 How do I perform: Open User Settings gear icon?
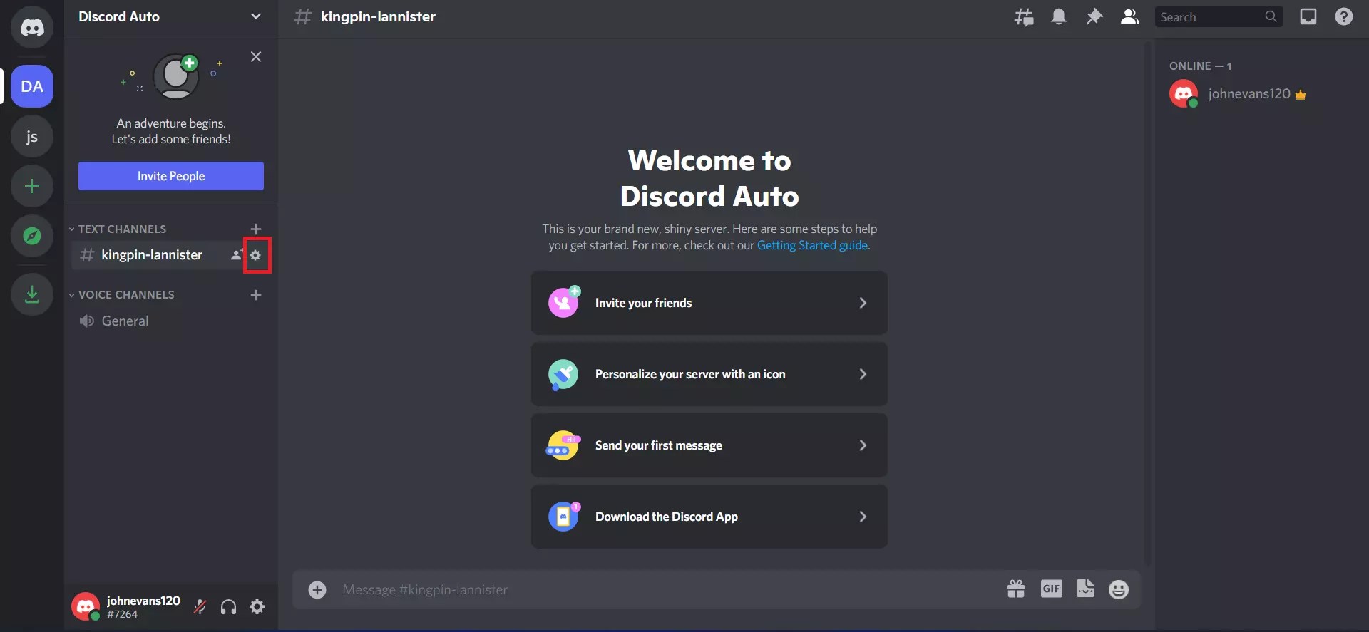[x=257, y=607]
